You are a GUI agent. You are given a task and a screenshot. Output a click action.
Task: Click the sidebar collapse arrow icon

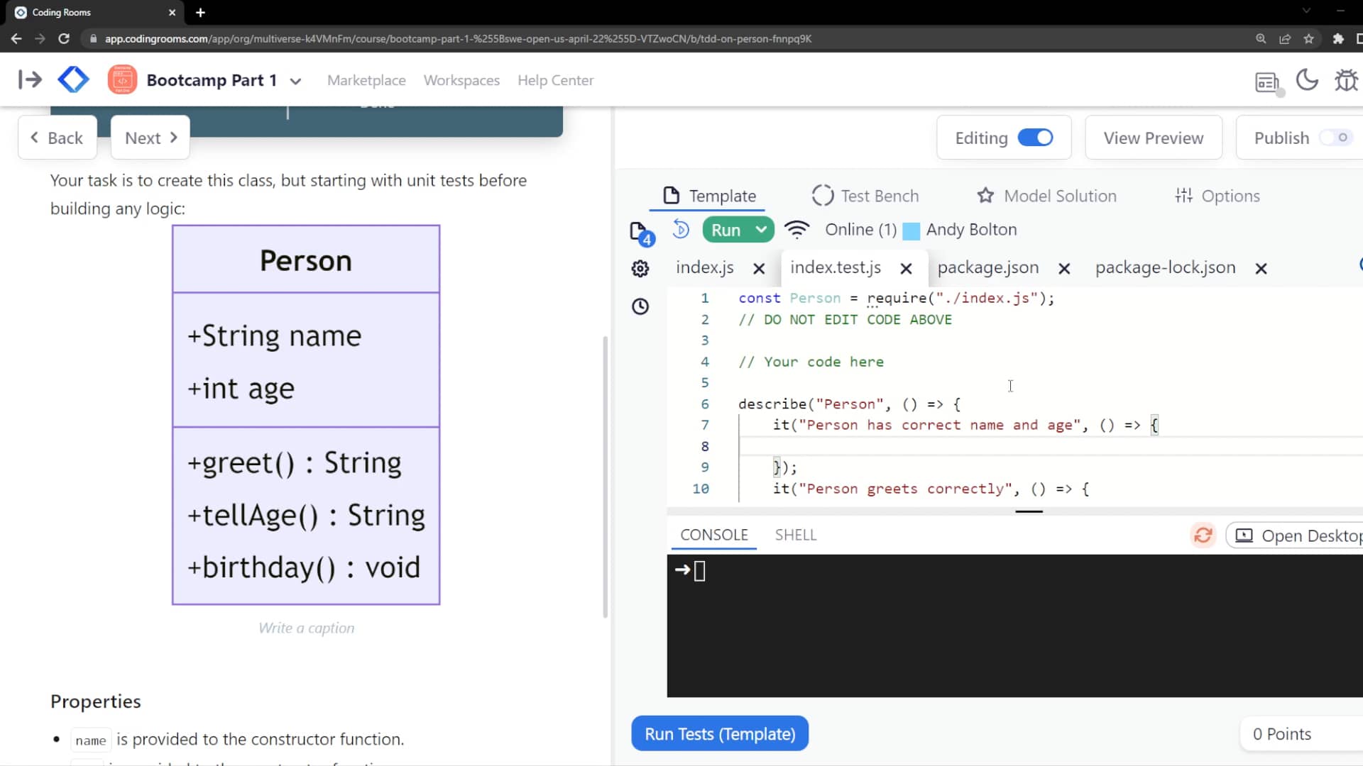30,79
